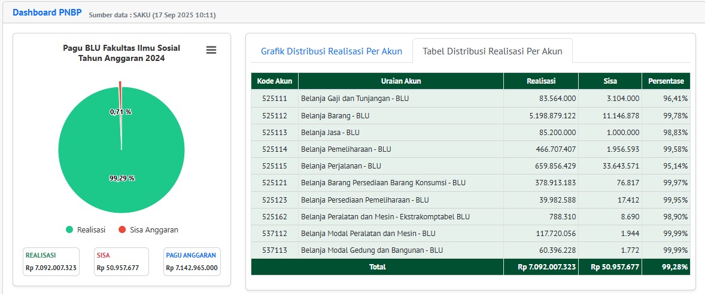The height and width of the screenshot is (294, 705).
Task: Toggle Sisa Anggaran series in legend
Action: (x=154, y=229)
